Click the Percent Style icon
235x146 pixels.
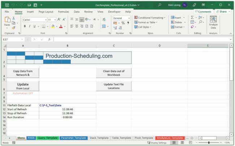tap(123, 23)
